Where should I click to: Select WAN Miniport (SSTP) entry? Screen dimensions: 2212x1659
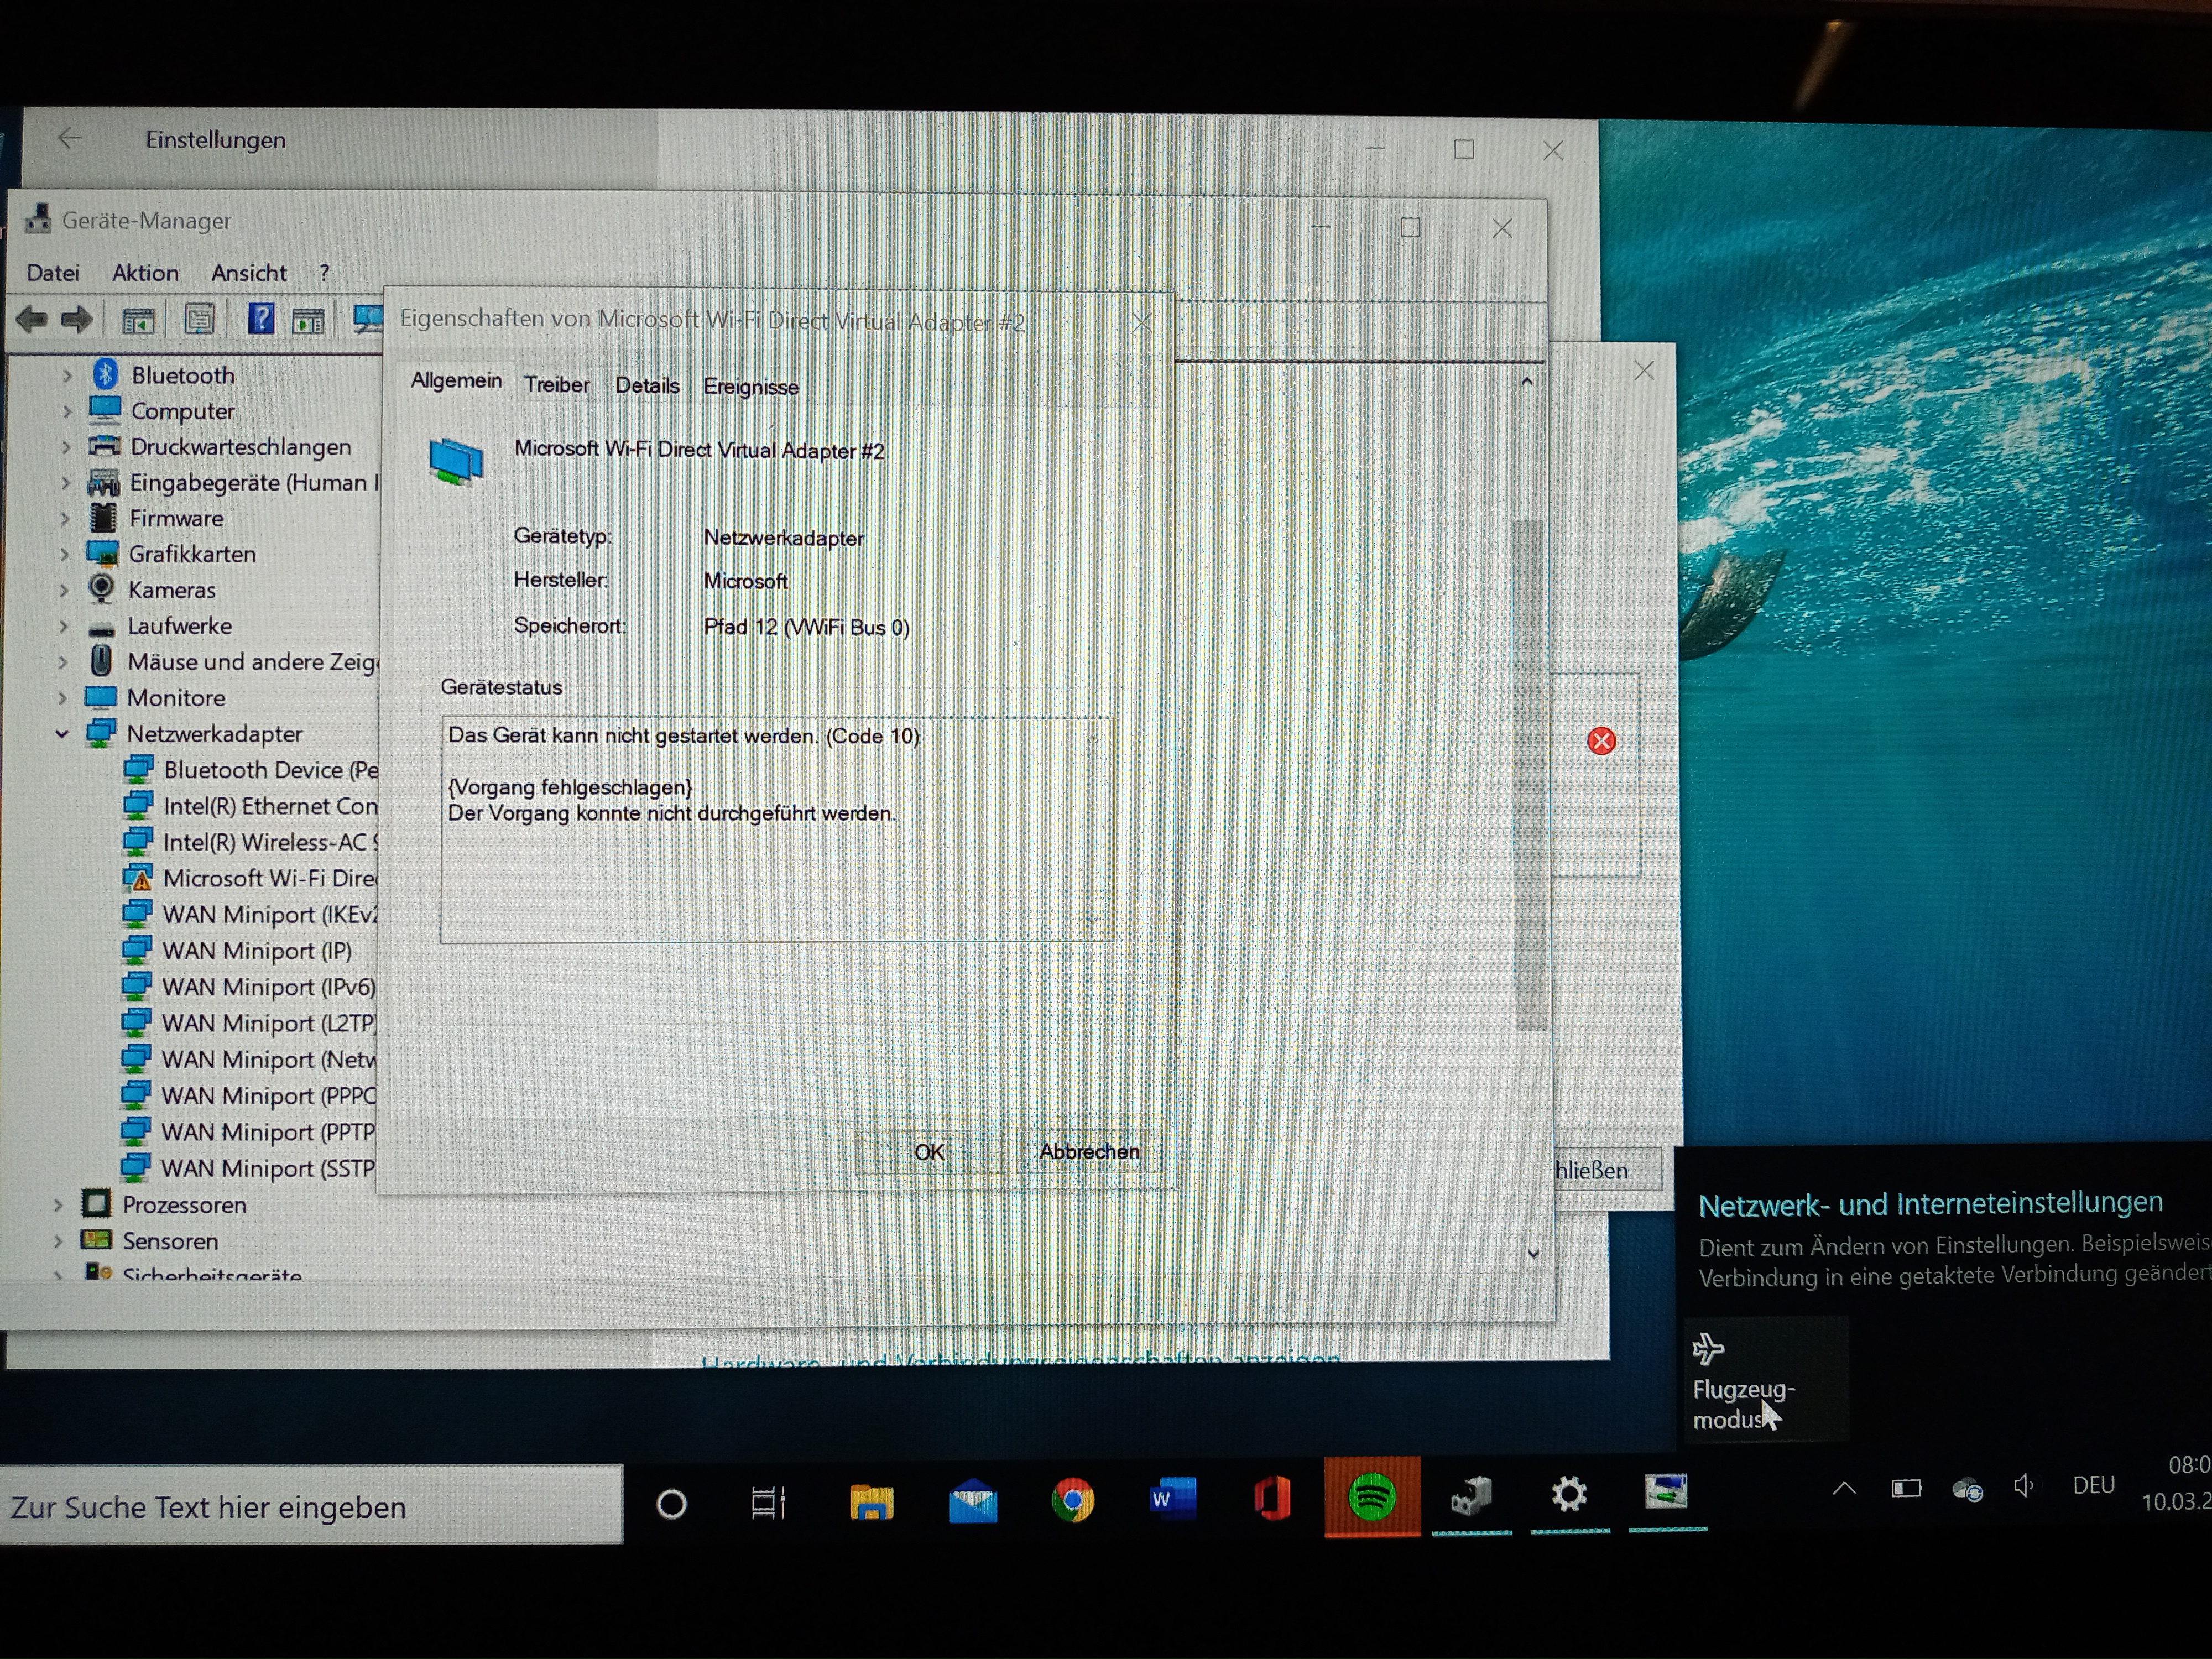pos(248,1168)
